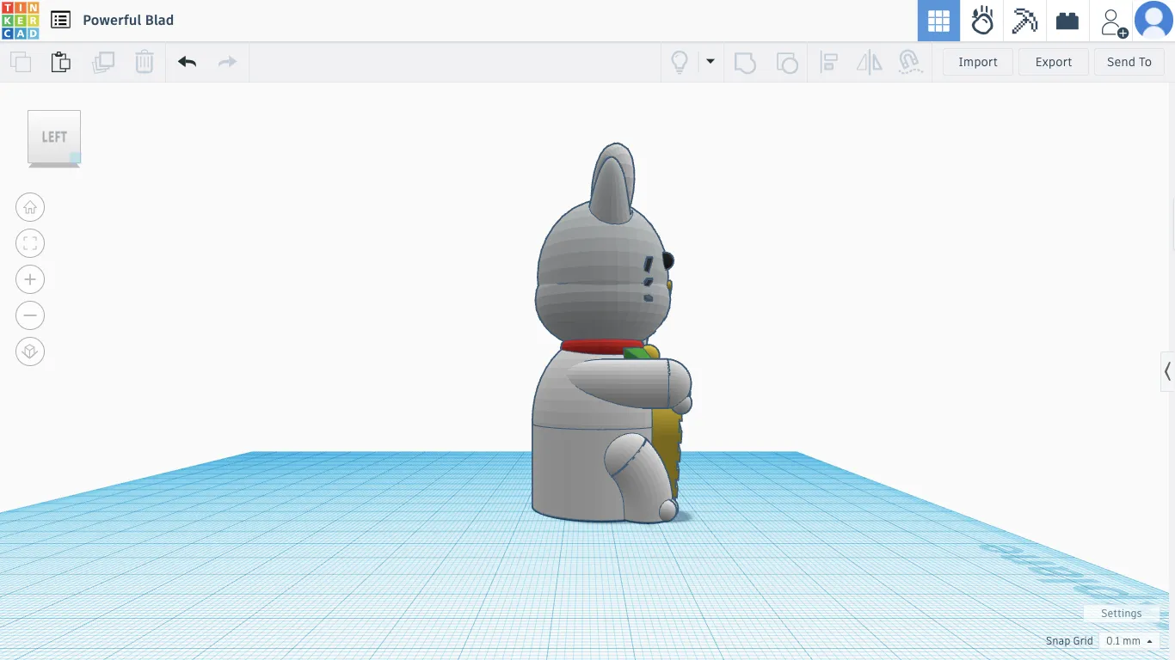Toggle show all lightbulb visibility

pos(680,62)
